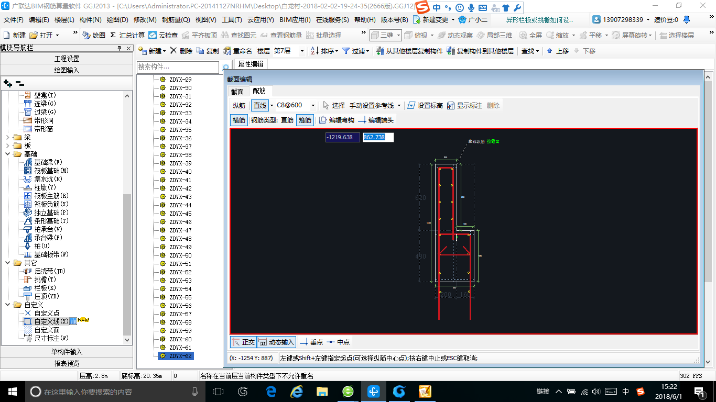Click 显示标注 show annotation icon
Screen dimensions: 716x402
pyautogui.click(x=464, y=105)
